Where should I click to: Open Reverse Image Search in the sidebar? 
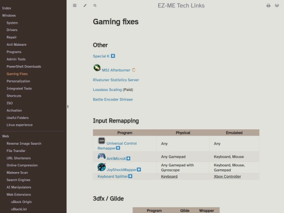[24, 144]
